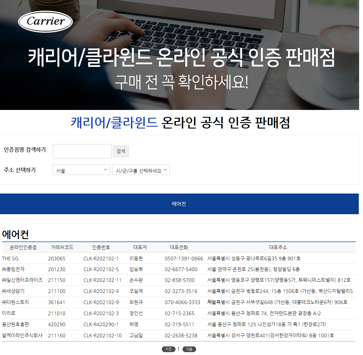Select the ㈜다원스토리 store name

point(16,302)
